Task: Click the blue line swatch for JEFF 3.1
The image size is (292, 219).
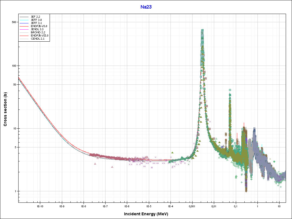Action: pos(24,23)
